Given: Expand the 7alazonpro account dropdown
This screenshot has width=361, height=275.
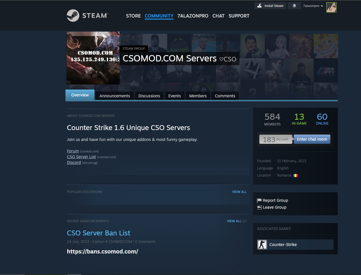Looking at the screenshot, I should tap(313, 6).
